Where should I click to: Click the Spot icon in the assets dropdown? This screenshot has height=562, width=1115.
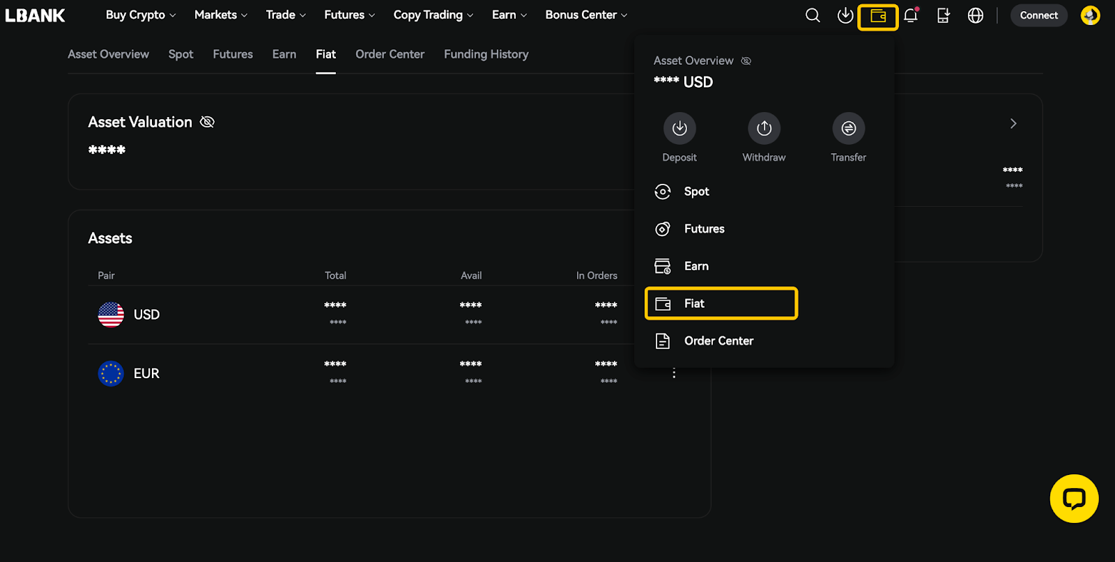663,192
